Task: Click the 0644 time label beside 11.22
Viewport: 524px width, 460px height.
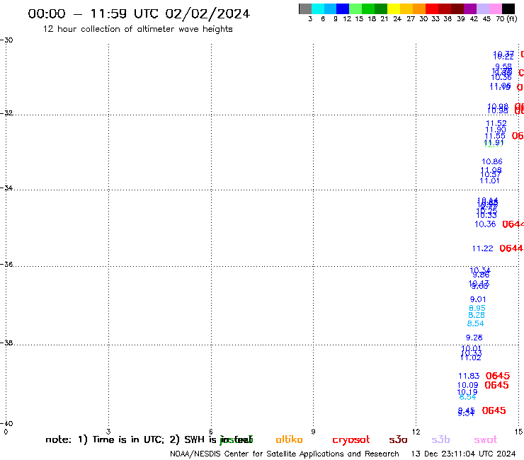Action: click(x=511, y=248)
